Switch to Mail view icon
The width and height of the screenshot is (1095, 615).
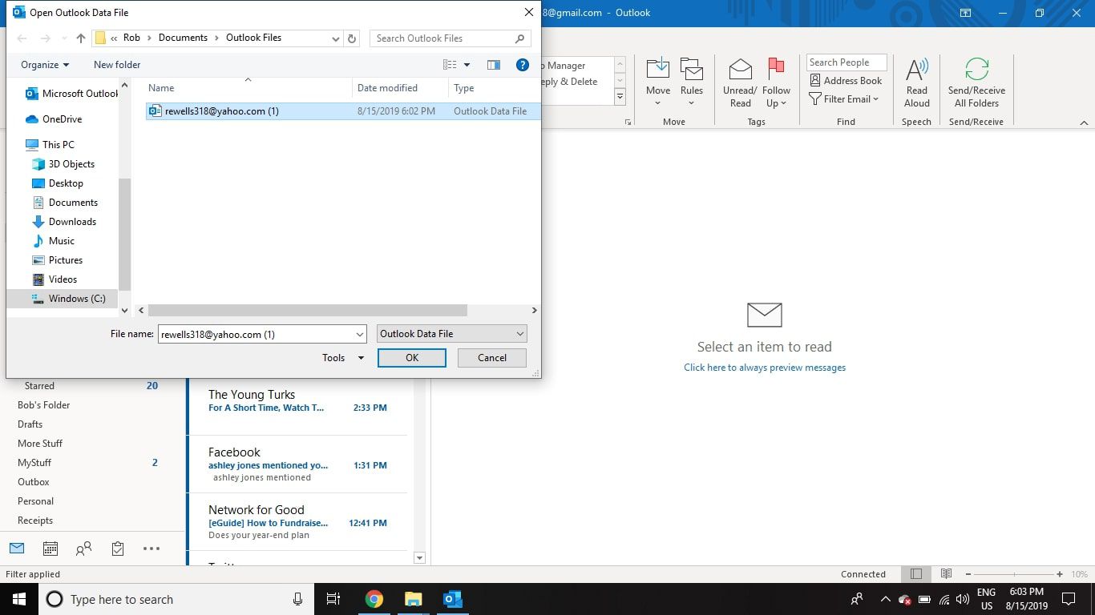pos(17,549)
